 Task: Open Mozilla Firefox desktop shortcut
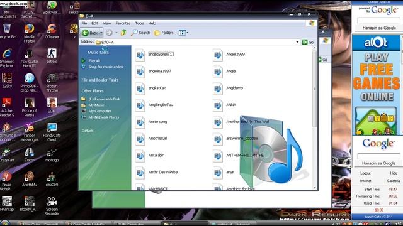[29, 33]
